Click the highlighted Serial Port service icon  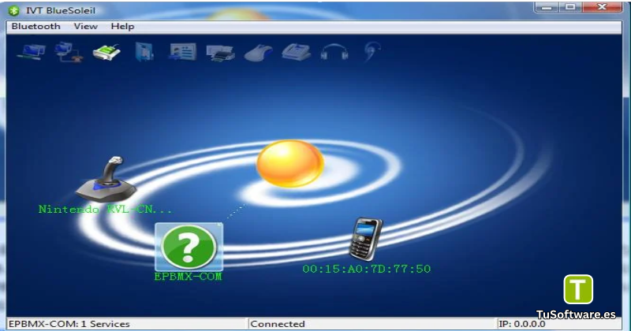[x=106, y=52]
